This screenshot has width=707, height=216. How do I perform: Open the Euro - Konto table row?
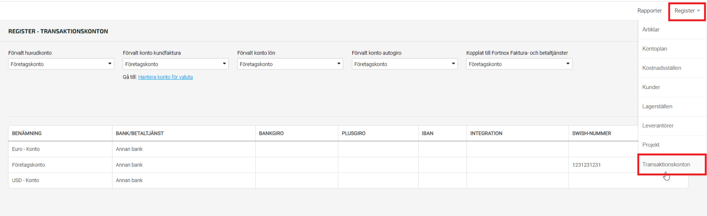click(26, 149)
